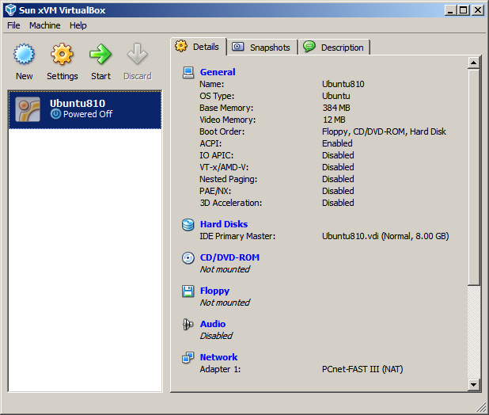Viewport: 489px width, 415px height.
Task: Click the boot order value Floppy, CD/DVD-ROM, Hard Disk
Action: [384, 131]
